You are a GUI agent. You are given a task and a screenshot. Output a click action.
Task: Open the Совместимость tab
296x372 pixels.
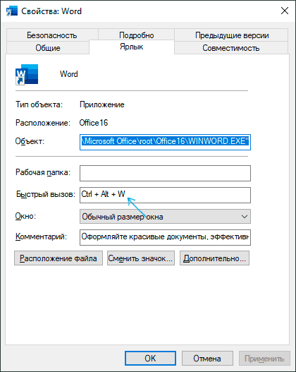pyautogui.click(x=231, y=48)
